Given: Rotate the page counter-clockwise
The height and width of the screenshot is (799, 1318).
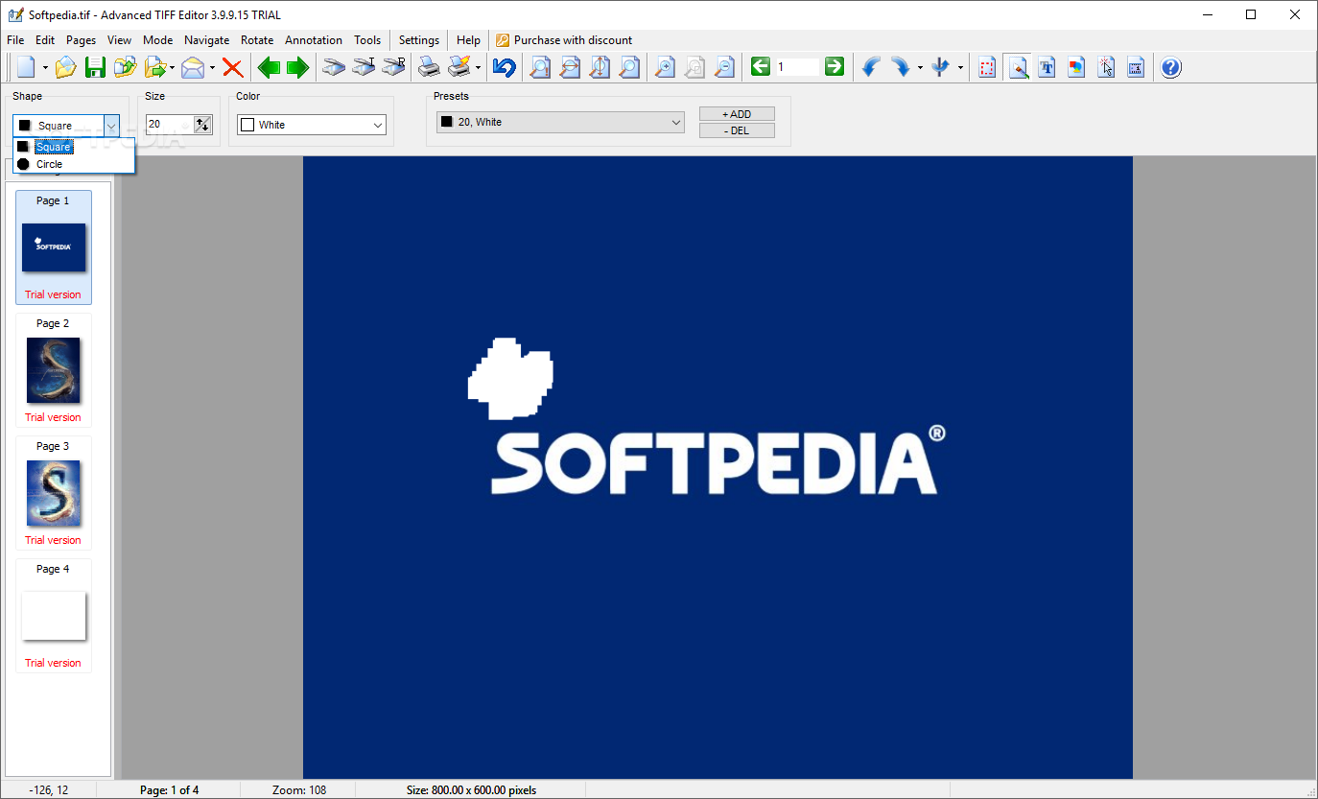Looking at the screenshot, I should tap(871, 67).
